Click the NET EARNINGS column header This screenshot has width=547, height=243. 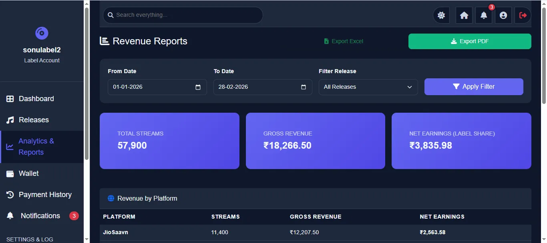point(442,217)
